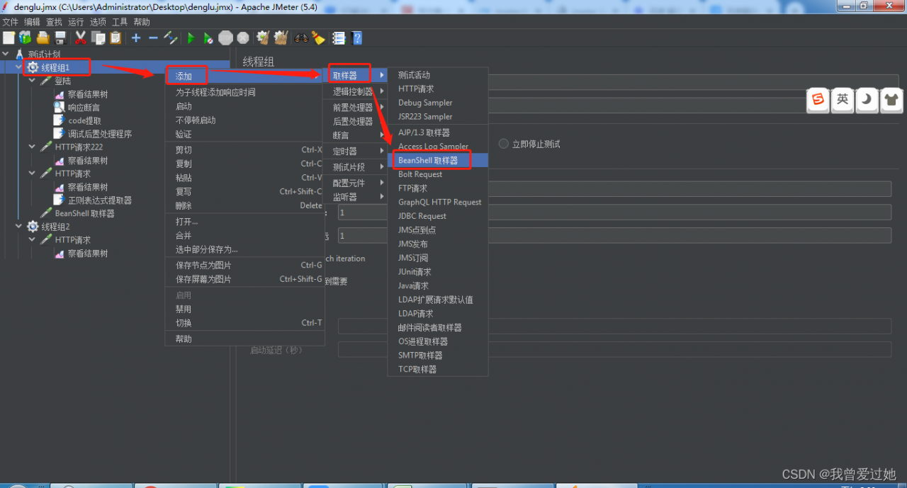Reset search with yellow brush icon
The width and height of the screenshot is (907, 488).
pos(318,38)
